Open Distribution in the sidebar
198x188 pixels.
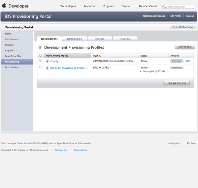pos(12,67)
